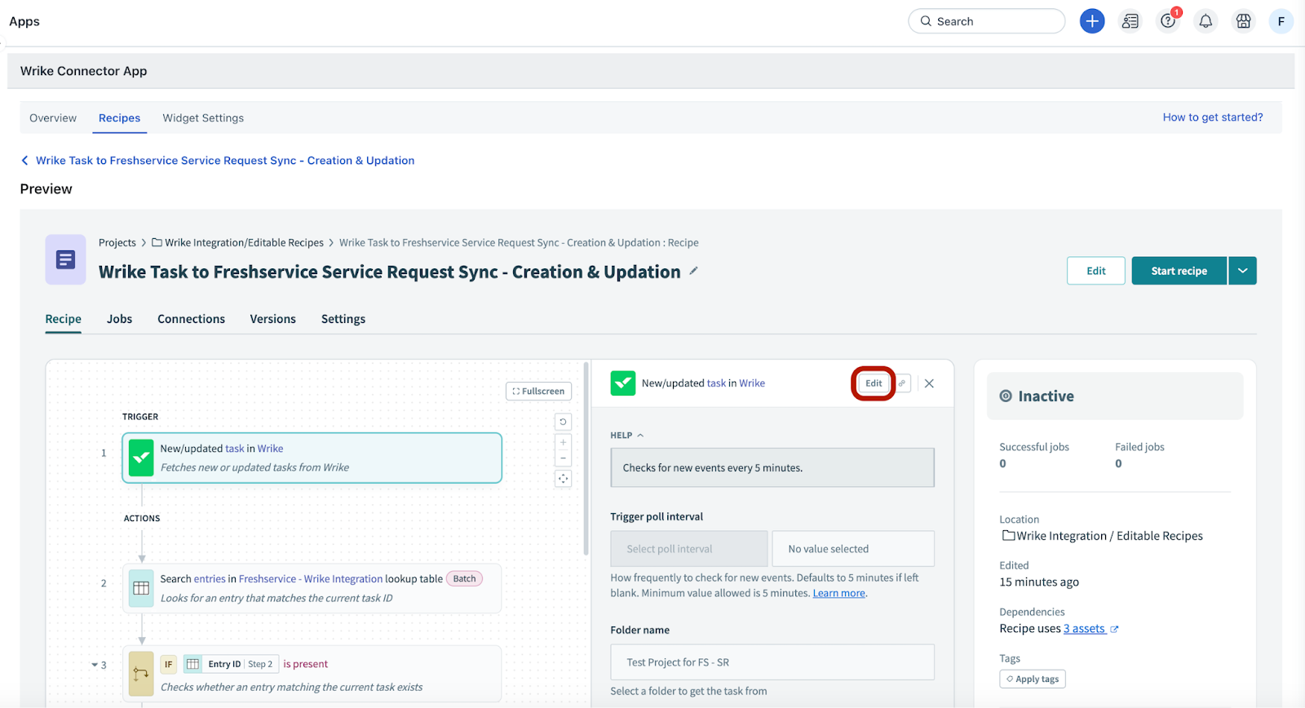Click the Inactive status label
The width and height of the screenshot is (1305, 708).
(x=1046, y=396)
